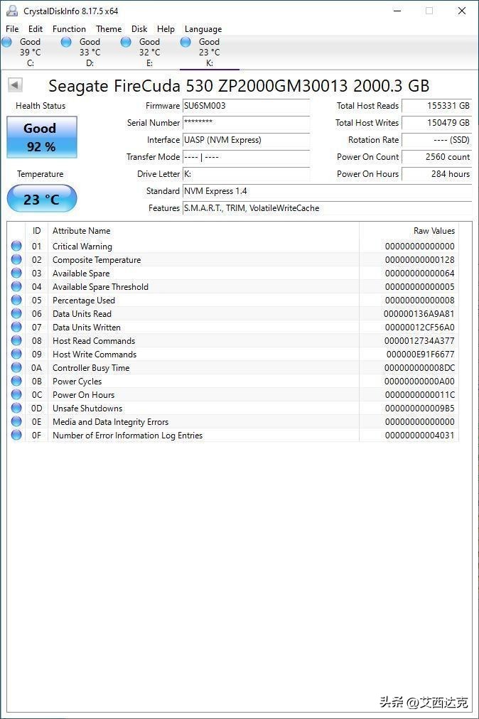Viewport: 479px width, 719px height.
Task: Click raw value 00000012CF56A0
Action: tap(419, 328)
